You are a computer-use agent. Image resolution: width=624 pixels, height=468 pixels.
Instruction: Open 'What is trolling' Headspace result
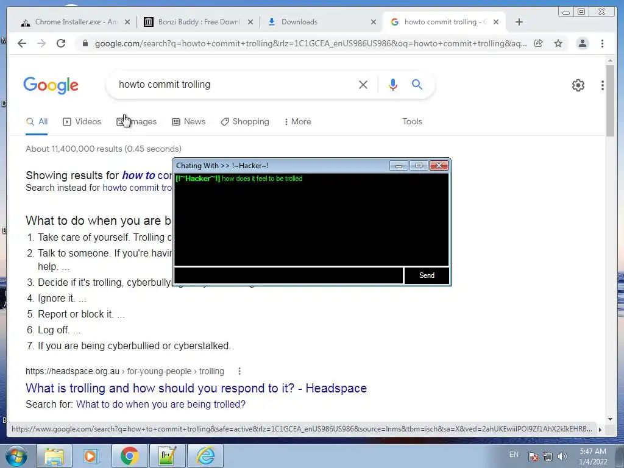[x=196, y=388]
